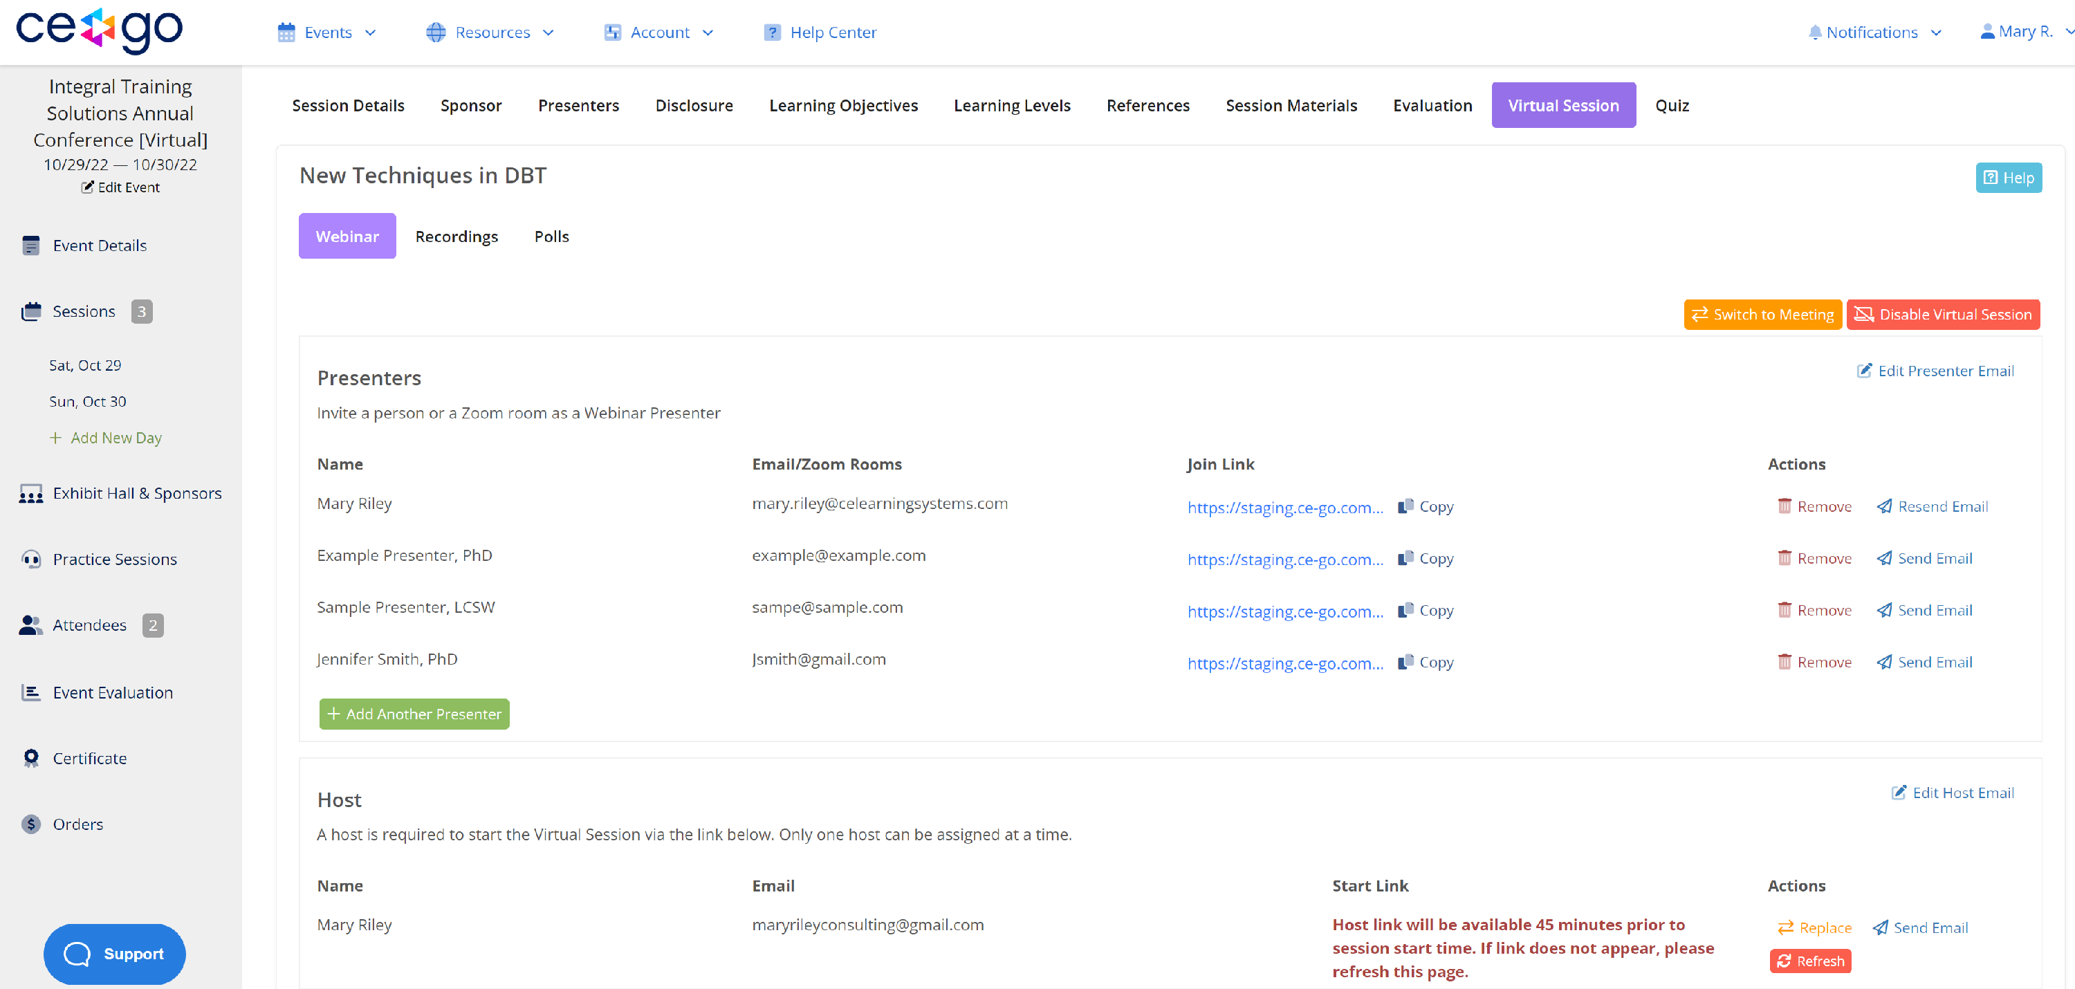Click the Certificate ribbon icon in sidebar
The height and width of the screenshot is (989, 2075).
point(31,758)
